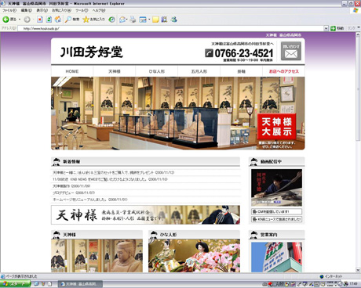
Task: Click the page's vertical scrollbar down arrow
Action: pos(358,270)
